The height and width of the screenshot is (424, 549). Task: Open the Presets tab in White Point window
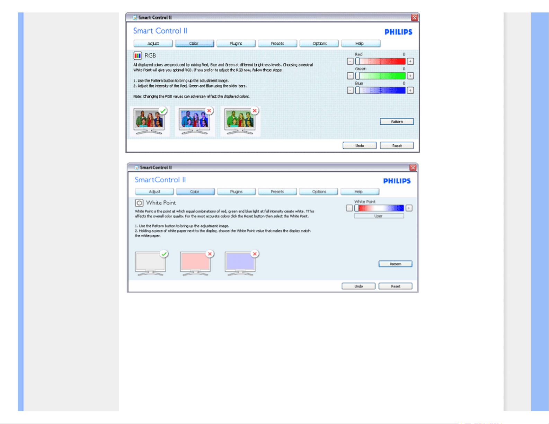277,192
